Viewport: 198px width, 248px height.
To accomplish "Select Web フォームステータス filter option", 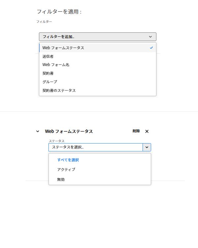I will tap(98, 48).
